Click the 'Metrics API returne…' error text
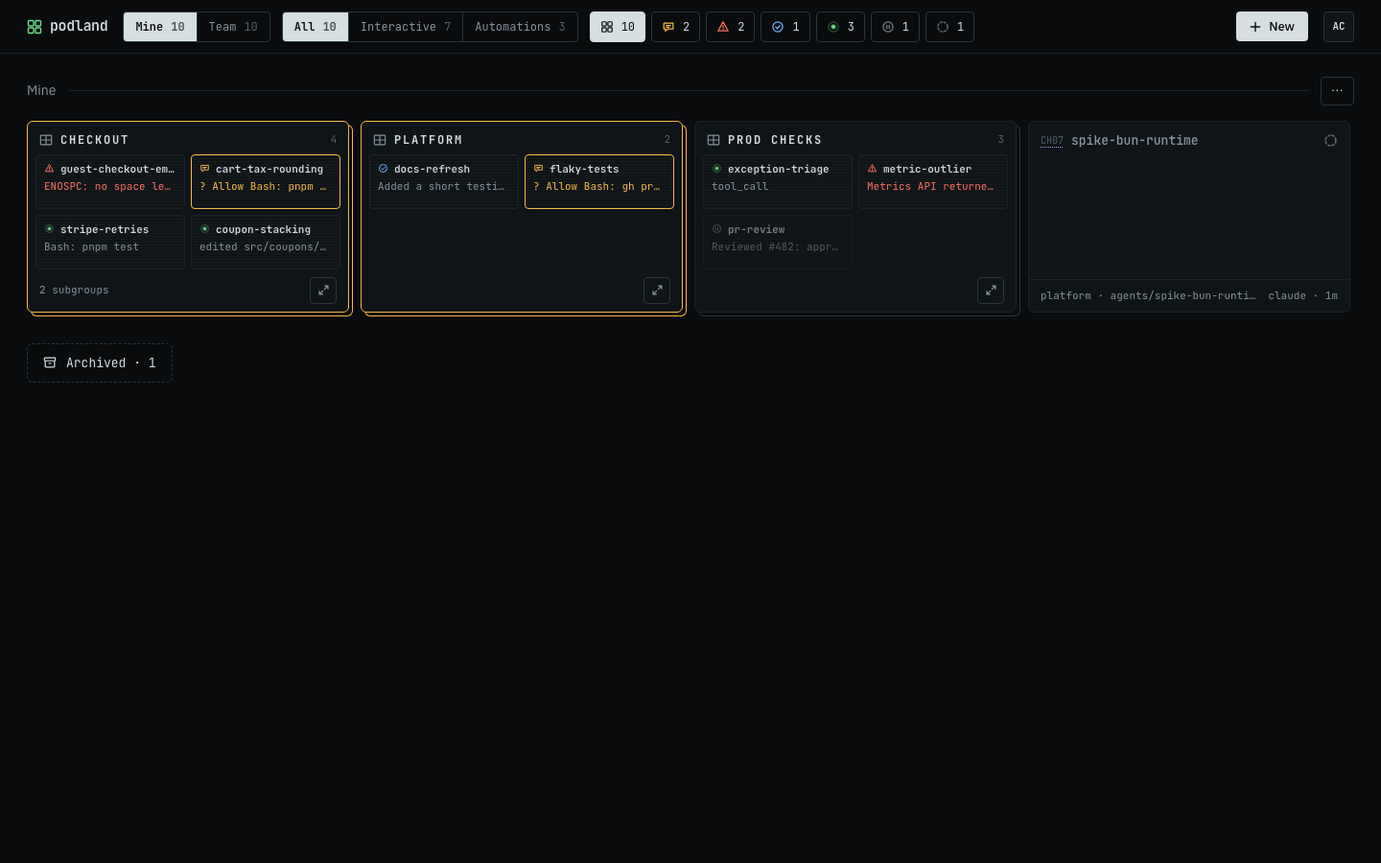Screen dimensions: 1381x863 (x=930, y=187)
